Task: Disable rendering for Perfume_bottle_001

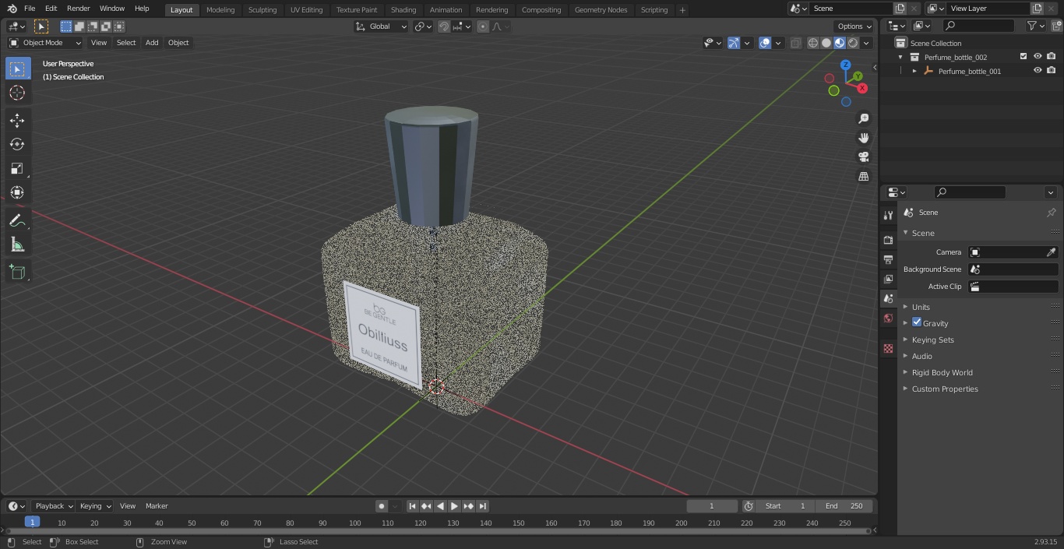Action: pyautogui.click(x=1052, y=71)
